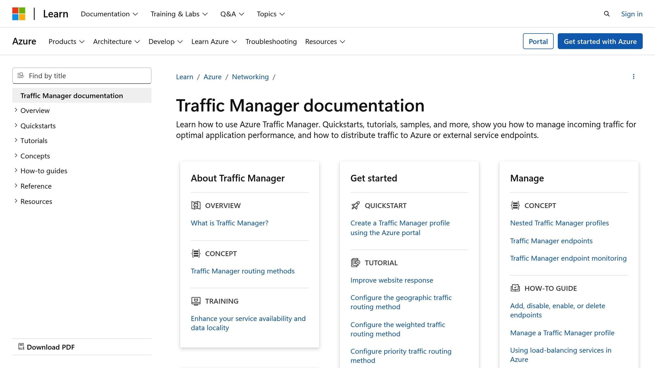Expand the How-to guides tree section
Screen dimensions: 655x368
[x=16, y=171]
